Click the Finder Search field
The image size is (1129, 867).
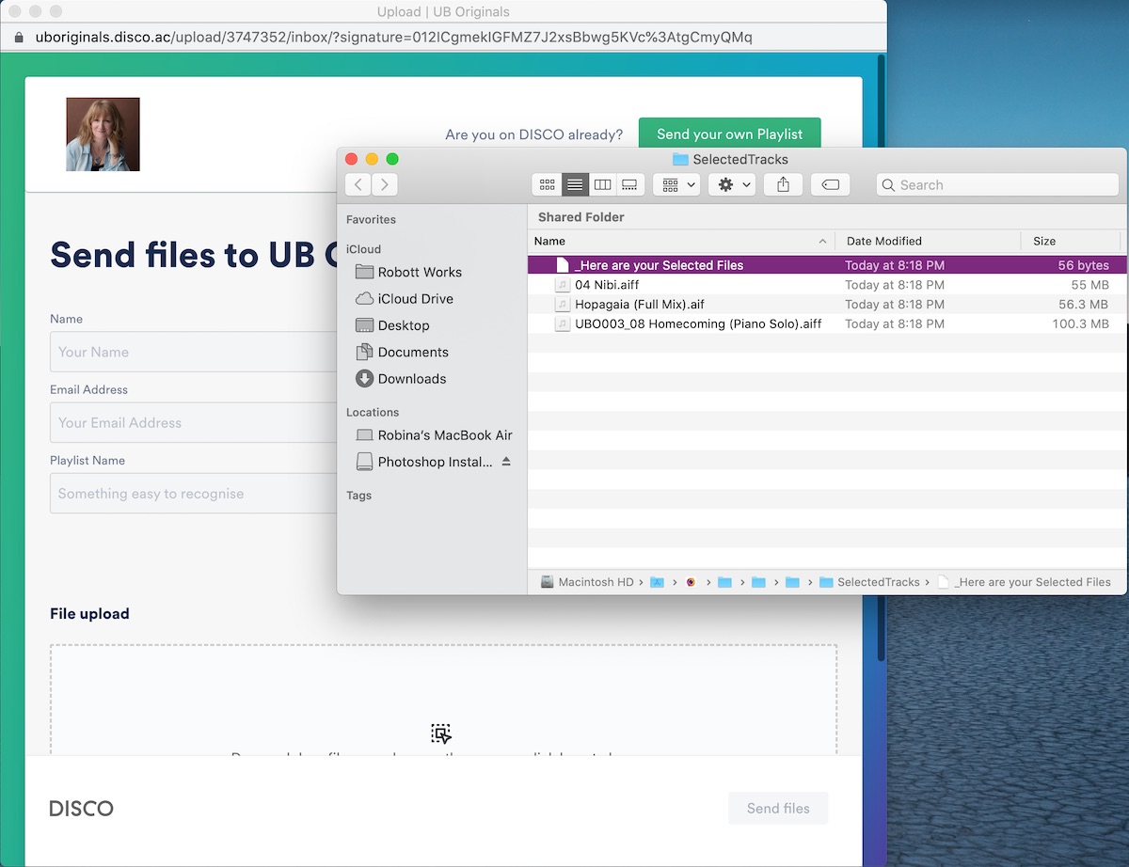[997, 185]
